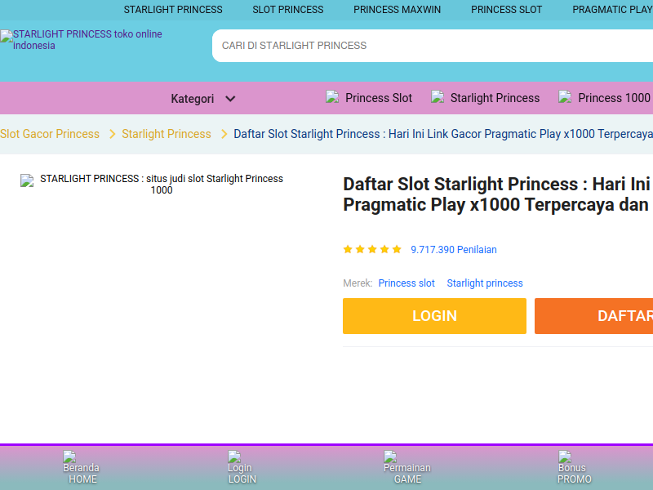This screenshot has height=490, width=653.
Task: Click the chevron arrow next to Kategori
Action: (x=230, y=99)
